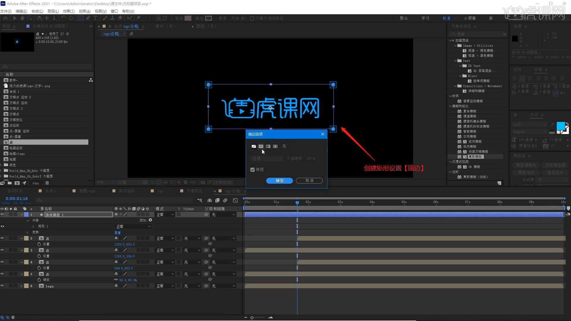Click the cyan fill color swatch in character panel

pyautogui.click(x=560, y=126)
